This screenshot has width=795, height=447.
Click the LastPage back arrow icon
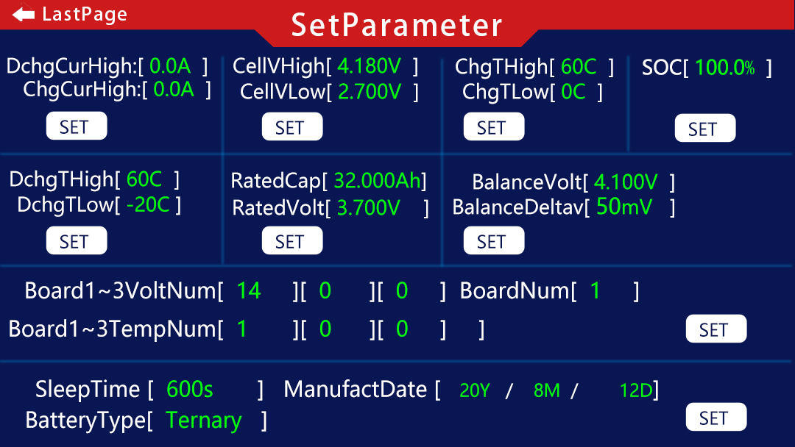[x=24, y=15]
